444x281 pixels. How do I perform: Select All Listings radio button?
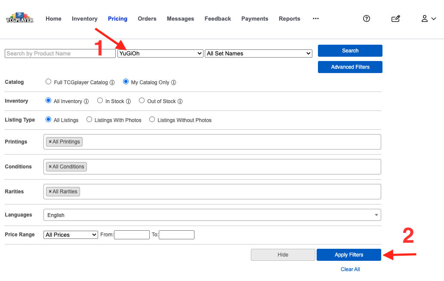pyautogui.click(x=49, y=119)
